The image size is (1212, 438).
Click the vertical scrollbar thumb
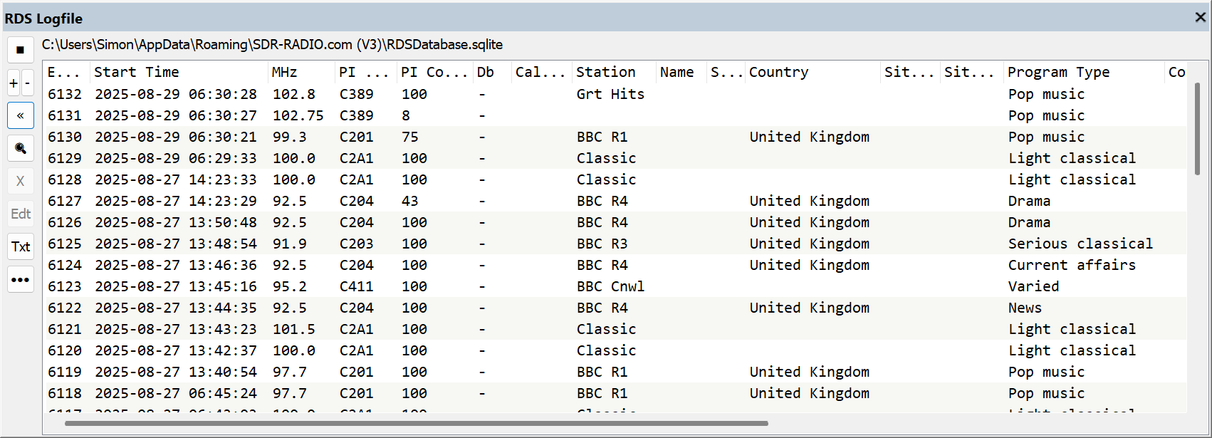[1197, 128]
